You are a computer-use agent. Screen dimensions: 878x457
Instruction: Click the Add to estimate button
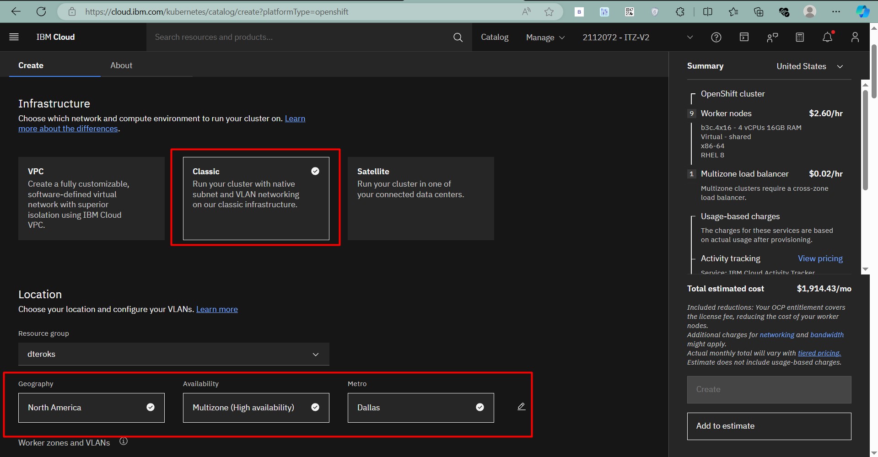[x=769, y=426]
